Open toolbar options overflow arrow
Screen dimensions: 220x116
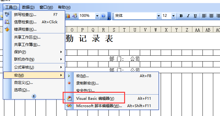pyautogui.click(x=109, y=16)
